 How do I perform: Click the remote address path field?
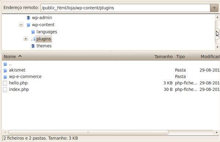[125, 8]
